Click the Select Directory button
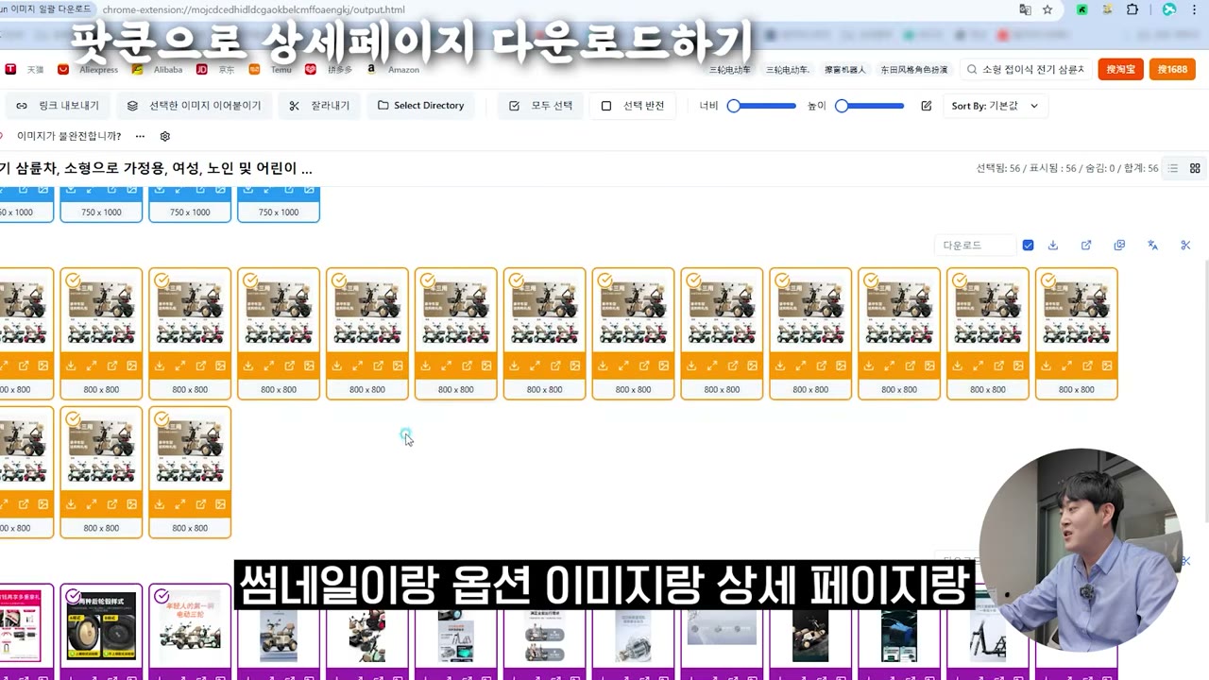Viewport: 1209px width, 680px height. click(x=420, y=106)
